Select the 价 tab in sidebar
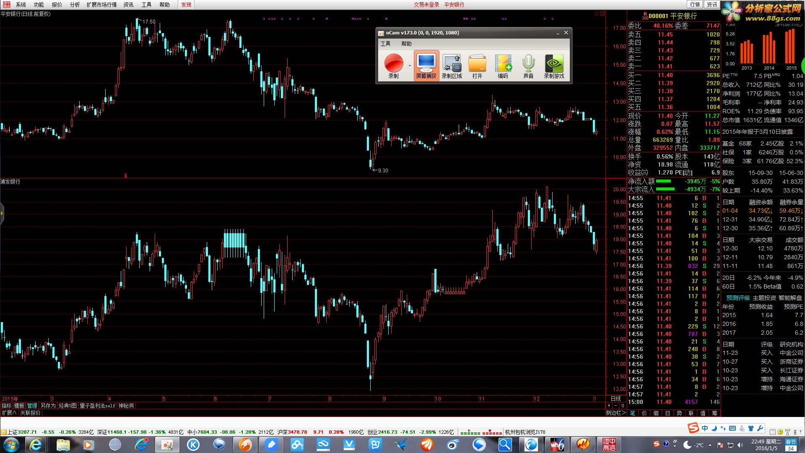This screenshot has height=453, width=805. tap(644, 413)
